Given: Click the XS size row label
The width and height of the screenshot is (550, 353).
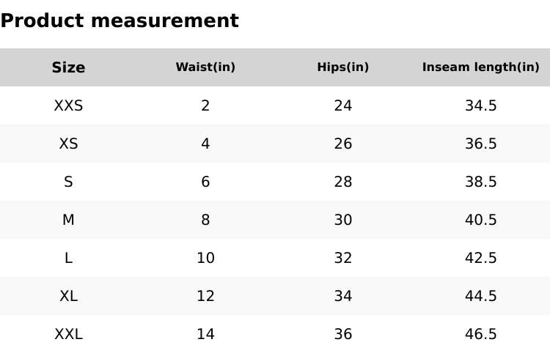Looking at the screenshot, I should [x=68, y=144].
